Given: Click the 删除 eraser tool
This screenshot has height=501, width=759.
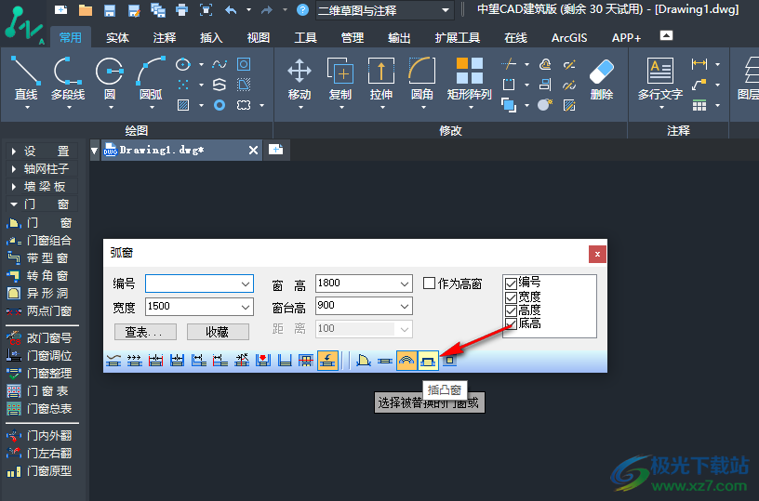Looking at the screenshot, I should click(602, 80).
